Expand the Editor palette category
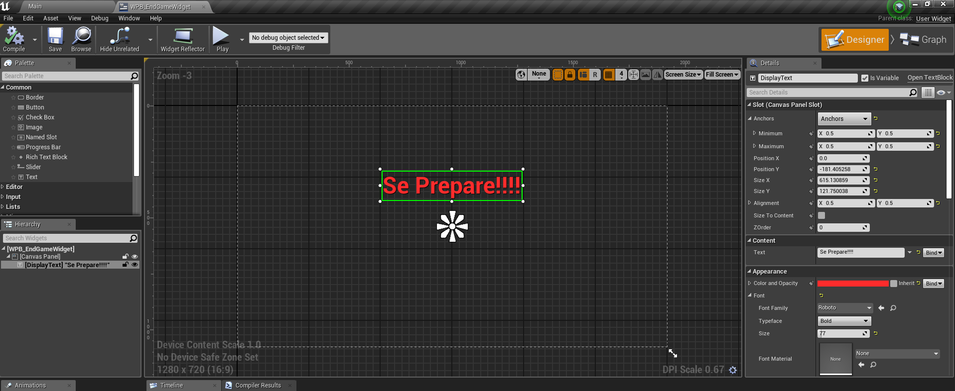Screen dimensions: 955x391 pyautogui.click(x=2, y=187)
